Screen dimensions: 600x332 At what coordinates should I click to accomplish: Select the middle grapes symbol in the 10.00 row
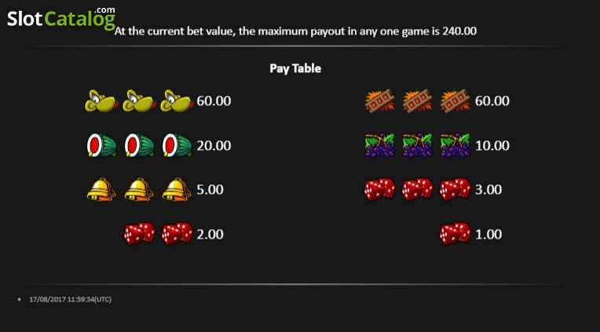(x=418, y=145)
